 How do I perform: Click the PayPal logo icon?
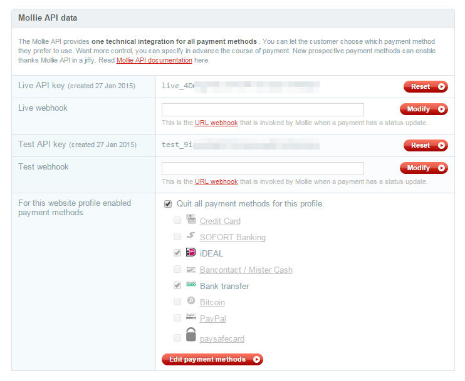click(191, 317)
